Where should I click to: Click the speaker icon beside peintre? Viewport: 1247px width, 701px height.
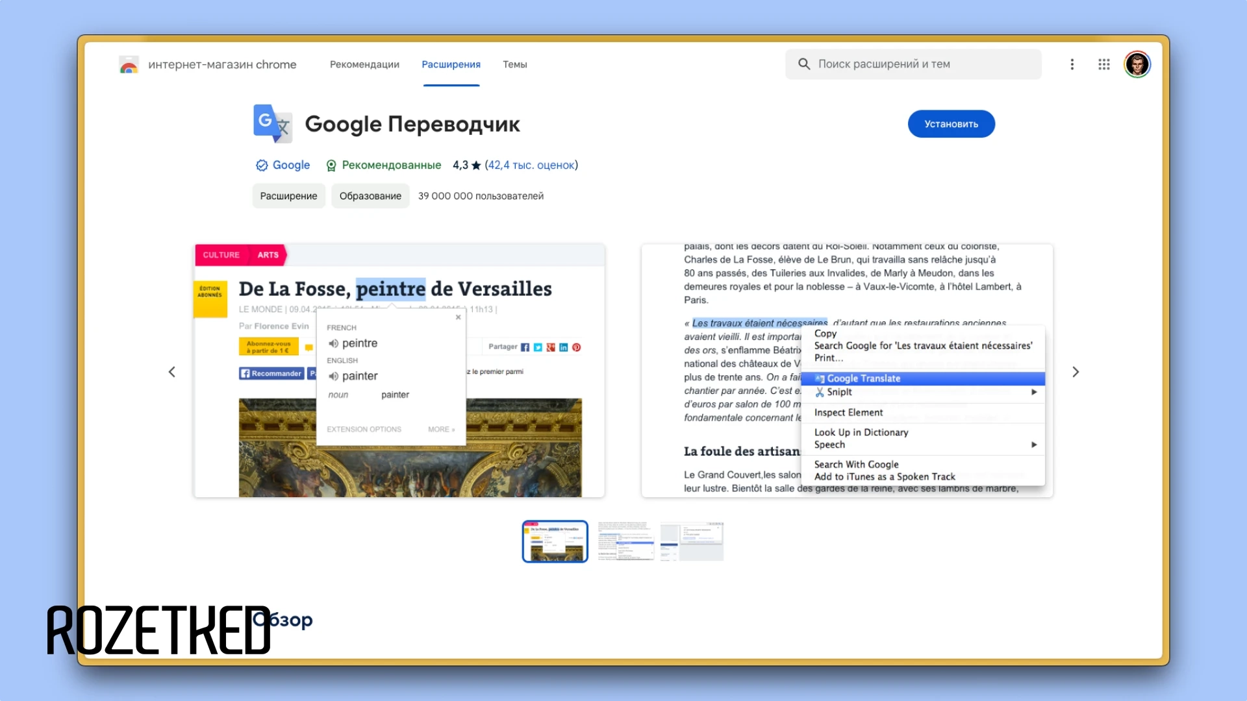coord(333,343)
